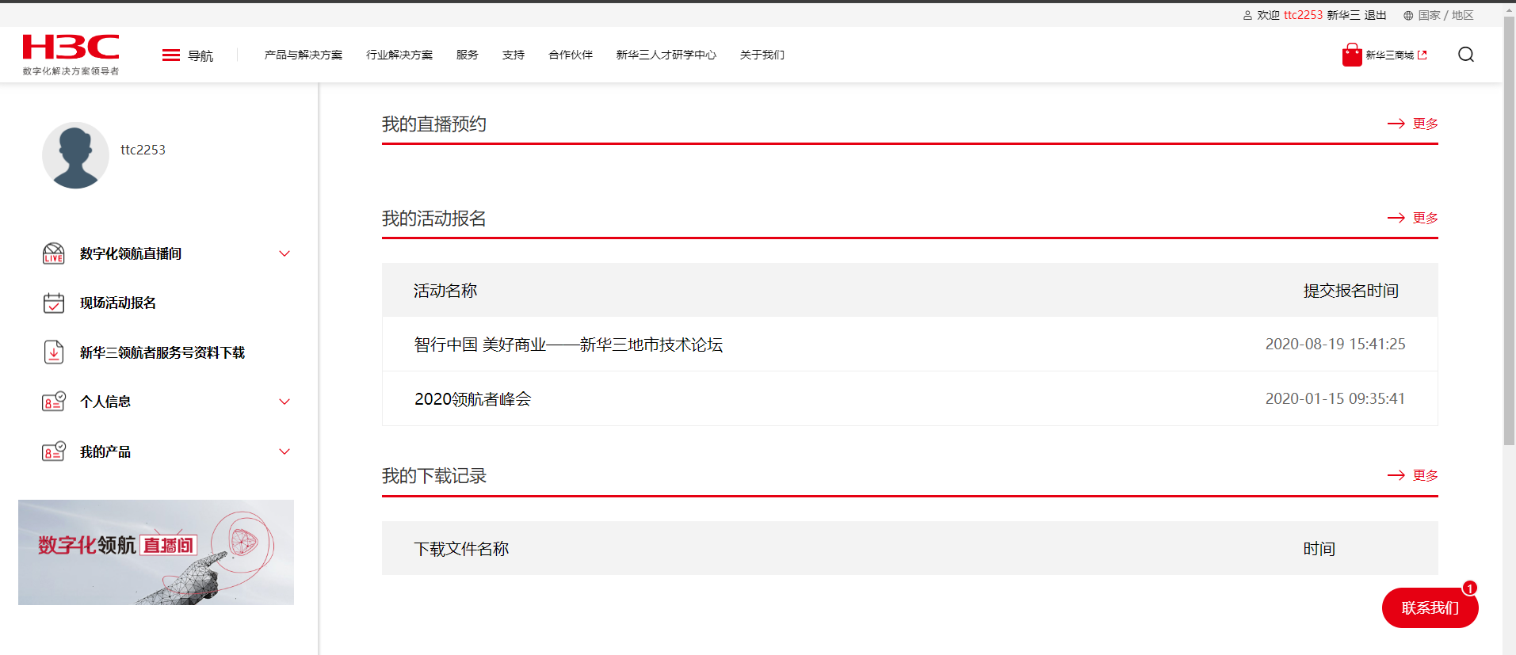The image size is (1516, 655).
Task: Click the H3C logo
Action: (x=71, y=48)
